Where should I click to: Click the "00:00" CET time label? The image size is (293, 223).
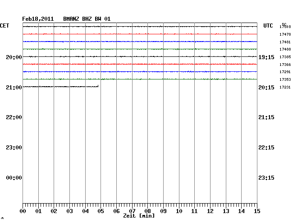14,178
